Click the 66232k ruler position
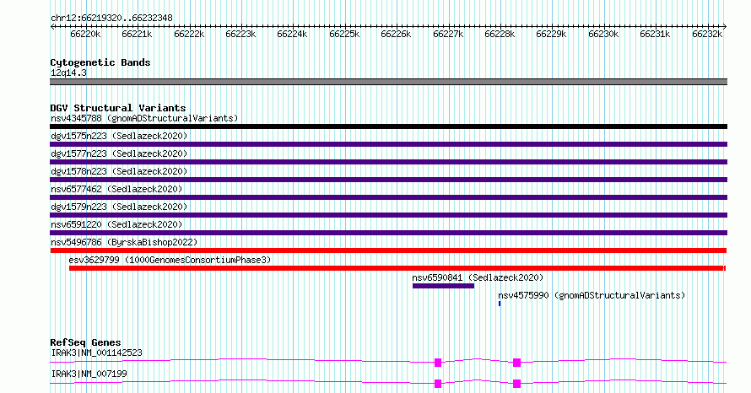Screen dimensions: 751x393 pos(707,35)
